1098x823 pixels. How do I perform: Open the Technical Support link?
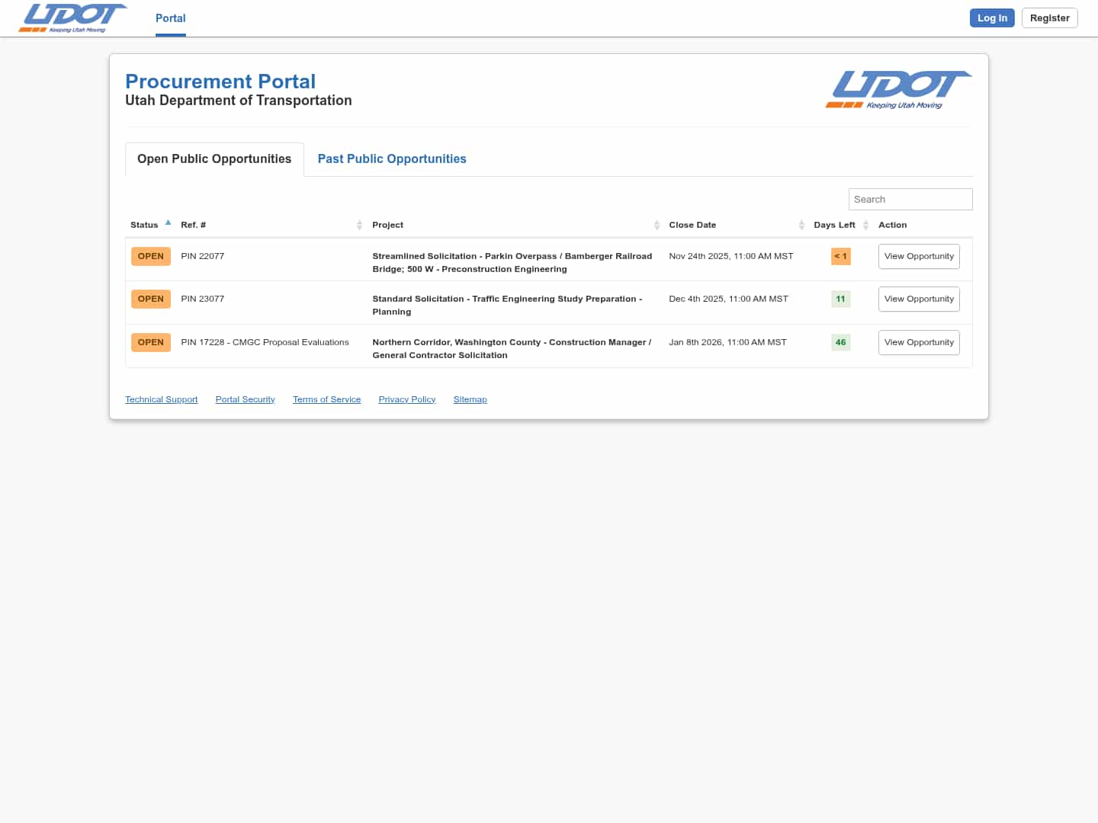[x=162, y=399]
